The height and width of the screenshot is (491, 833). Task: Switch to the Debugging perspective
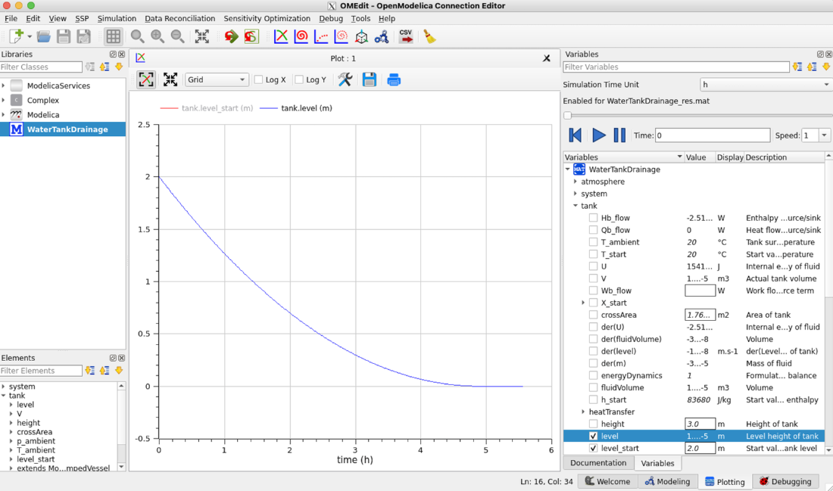[x=786, y=481]
